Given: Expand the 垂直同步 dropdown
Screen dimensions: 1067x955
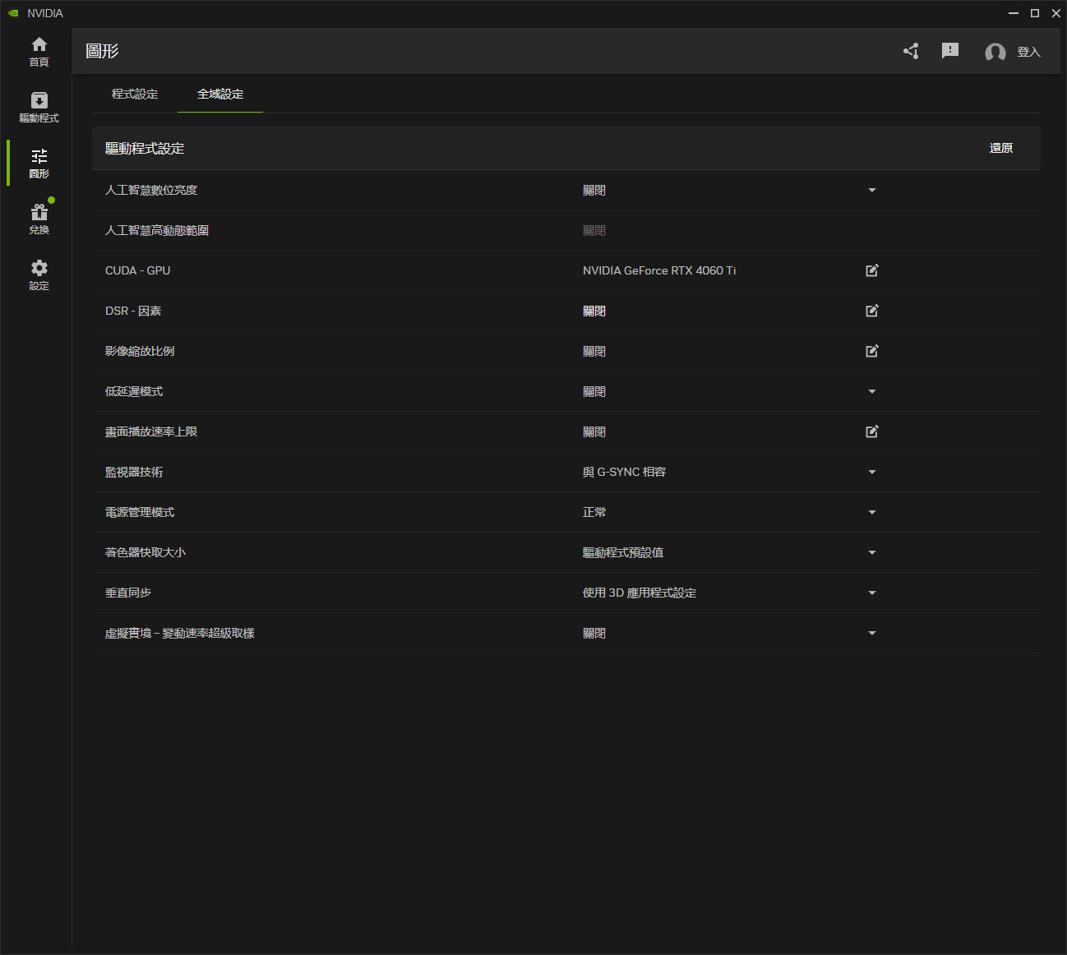Looking at the screenshot, I should [872, 593].
